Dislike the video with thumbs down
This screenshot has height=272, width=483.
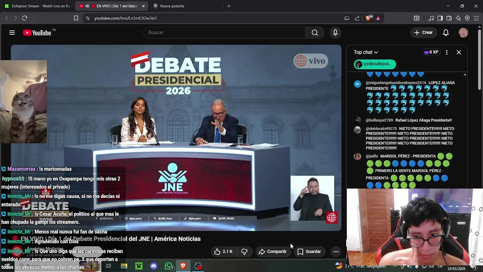pos(244,252)
